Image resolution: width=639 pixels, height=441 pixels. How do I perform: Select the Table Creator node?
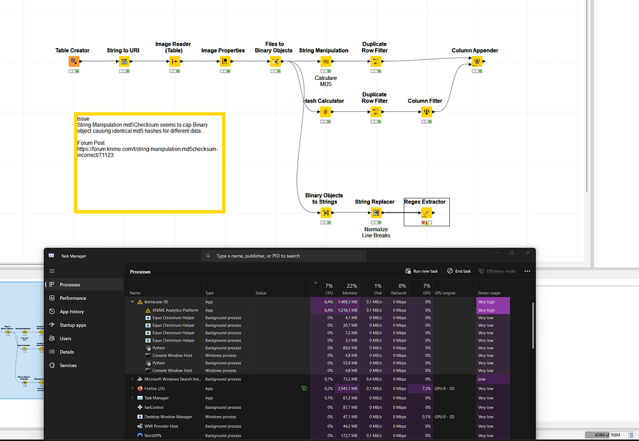pos(73,61)
